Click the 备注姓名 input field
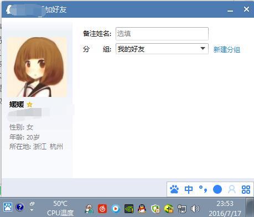 pos(162,34)
